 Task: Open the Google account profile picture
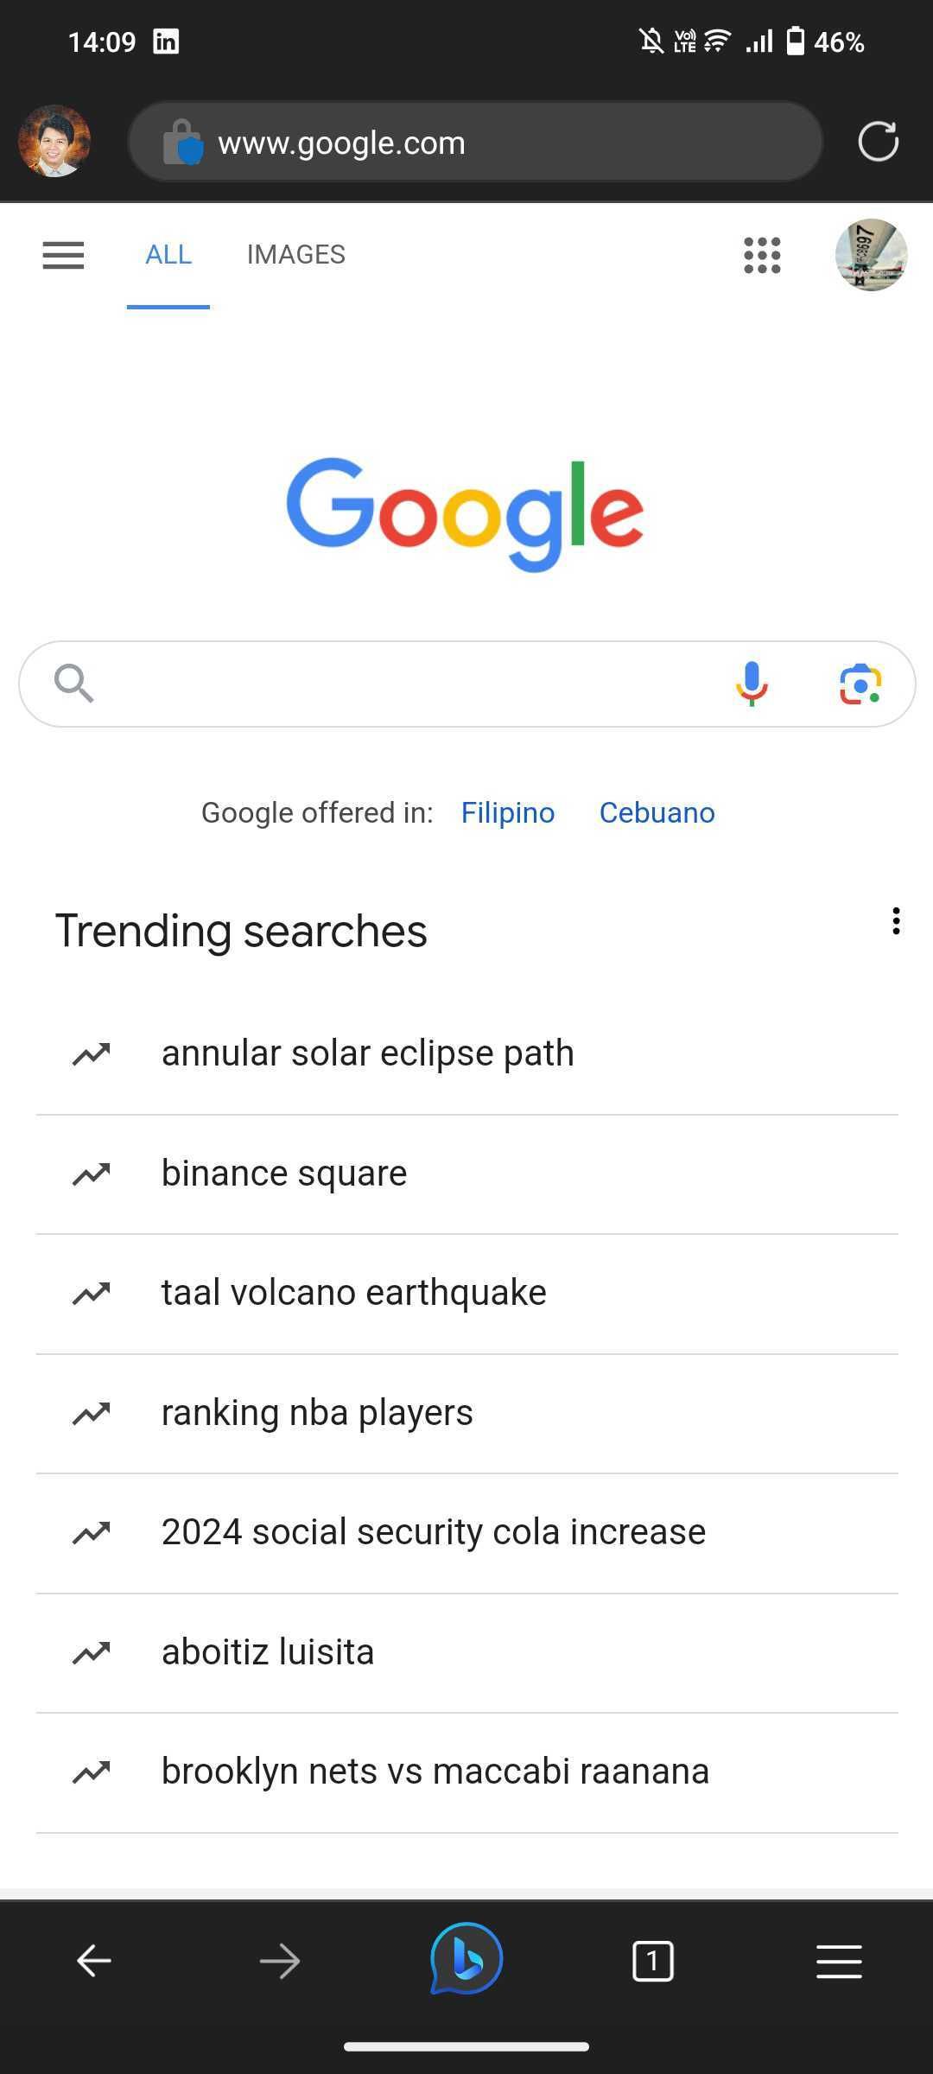tap(871, 255)
